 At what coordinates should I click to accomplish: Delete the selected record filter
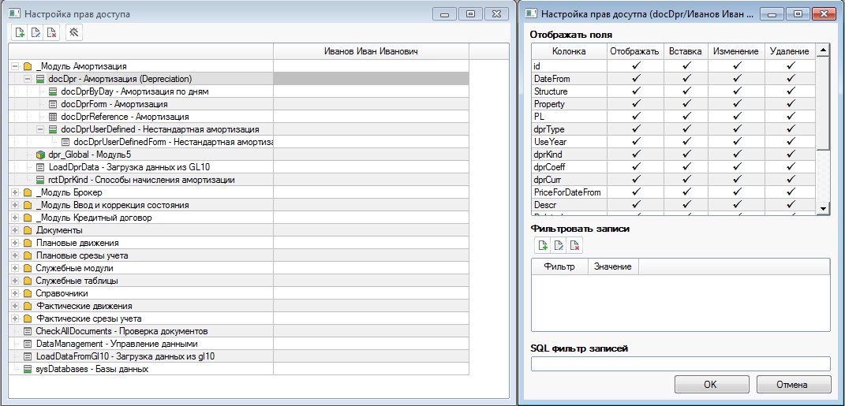(575, 246)
